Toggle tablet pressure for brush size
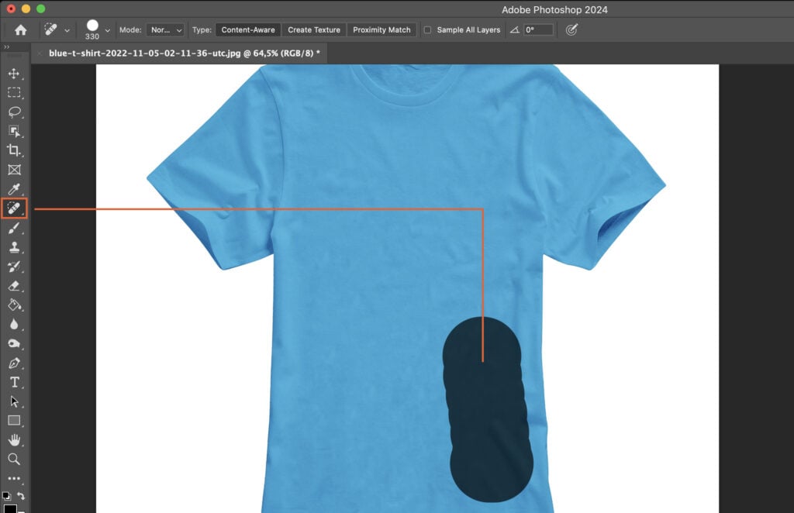The image size is (794, 513). pos(571,29)
